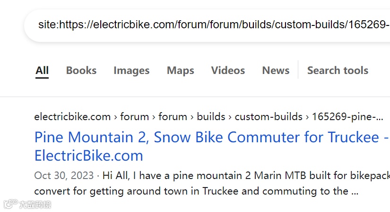Image resolution: width=390 pixels, height=212 pixels.
Task: Open the News tab
Action: coord(276,71)
